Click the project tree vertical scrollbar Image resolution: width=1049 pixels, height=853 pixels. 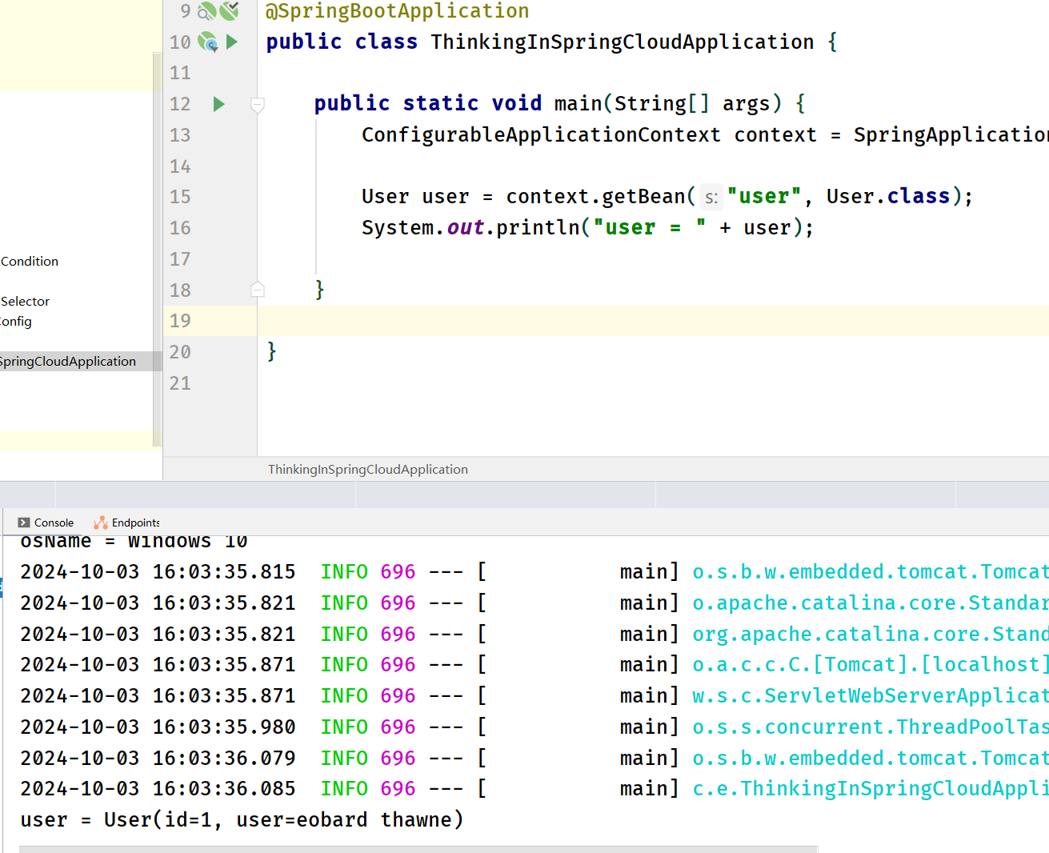[x=157, y=240]
